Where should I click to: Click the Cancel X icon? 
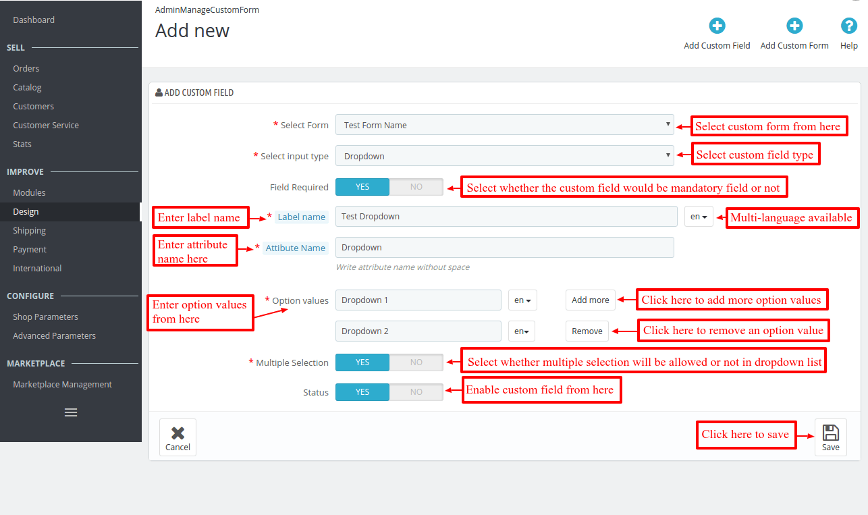178,431
